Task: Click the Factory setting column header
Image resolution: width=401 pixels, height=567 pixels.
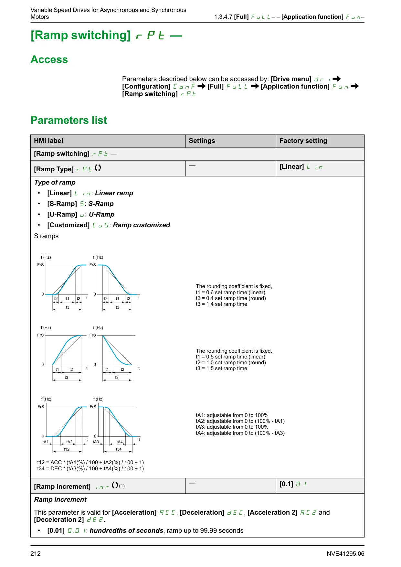Action: click(320, 141)
